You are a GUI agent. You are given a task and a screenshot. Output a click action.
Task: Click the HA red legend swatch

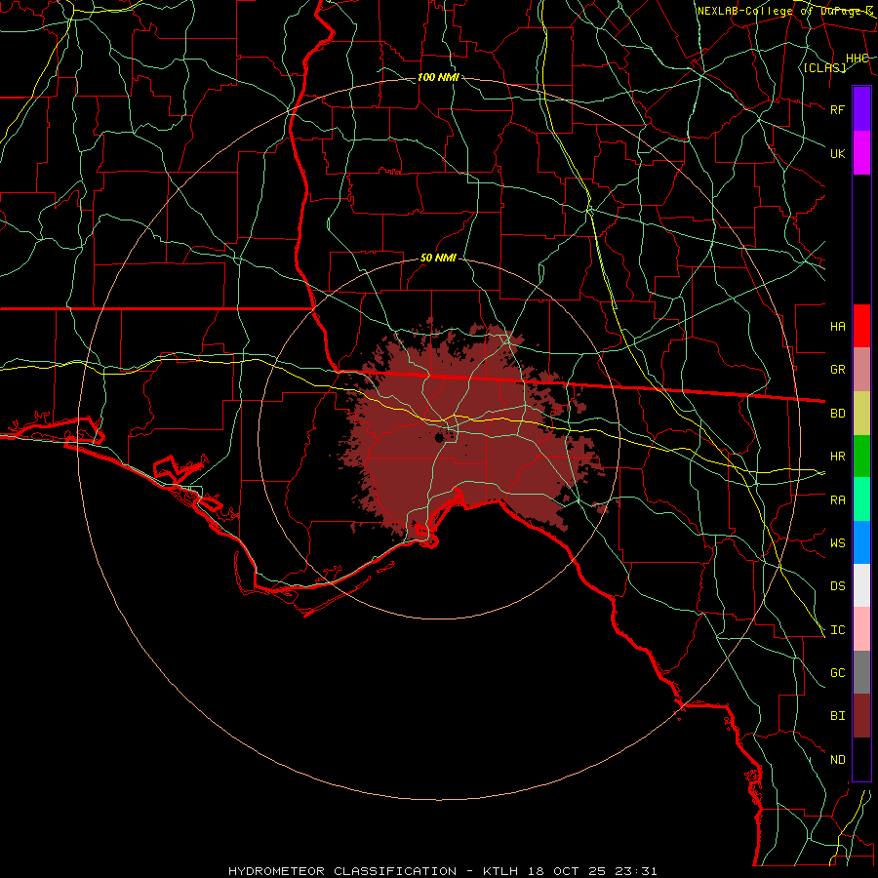(x=861, y=326)
